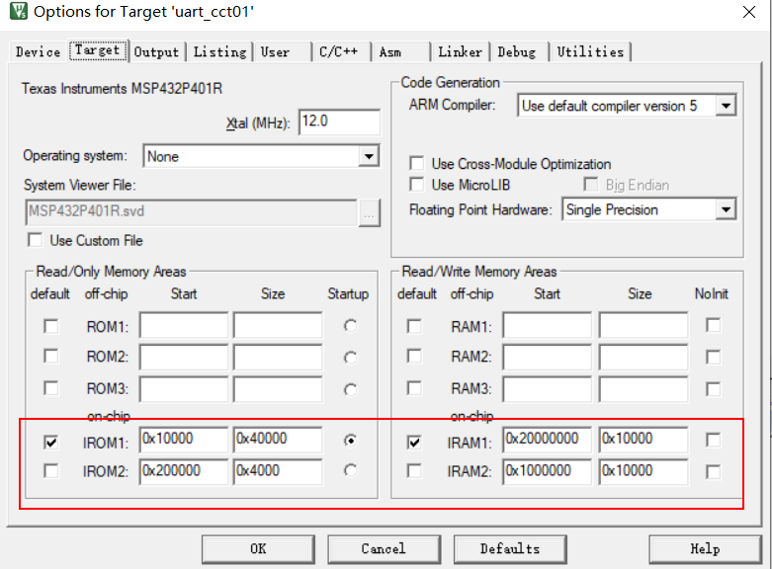Click the ROM3 Size field
772x569 pixels.
tap(278, 389)
